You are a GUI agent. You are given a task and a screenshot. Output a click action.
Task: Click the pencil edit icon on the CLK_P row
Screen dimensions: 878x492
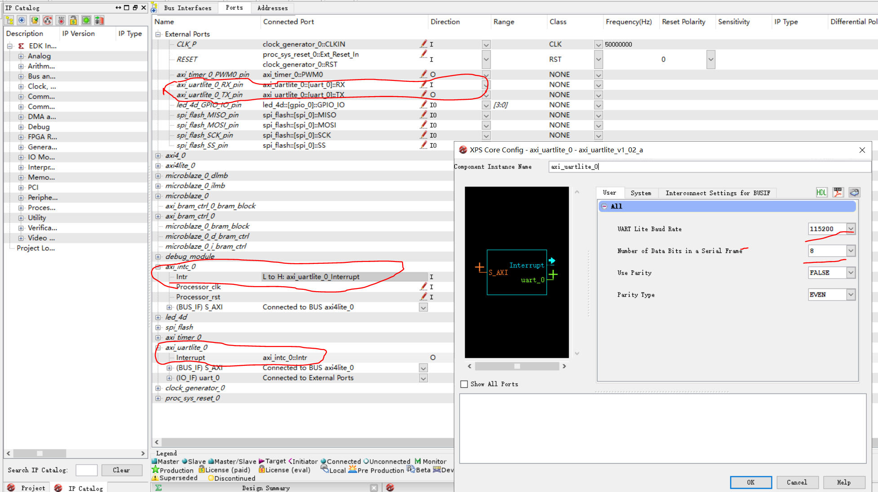[x=423, y=44]
